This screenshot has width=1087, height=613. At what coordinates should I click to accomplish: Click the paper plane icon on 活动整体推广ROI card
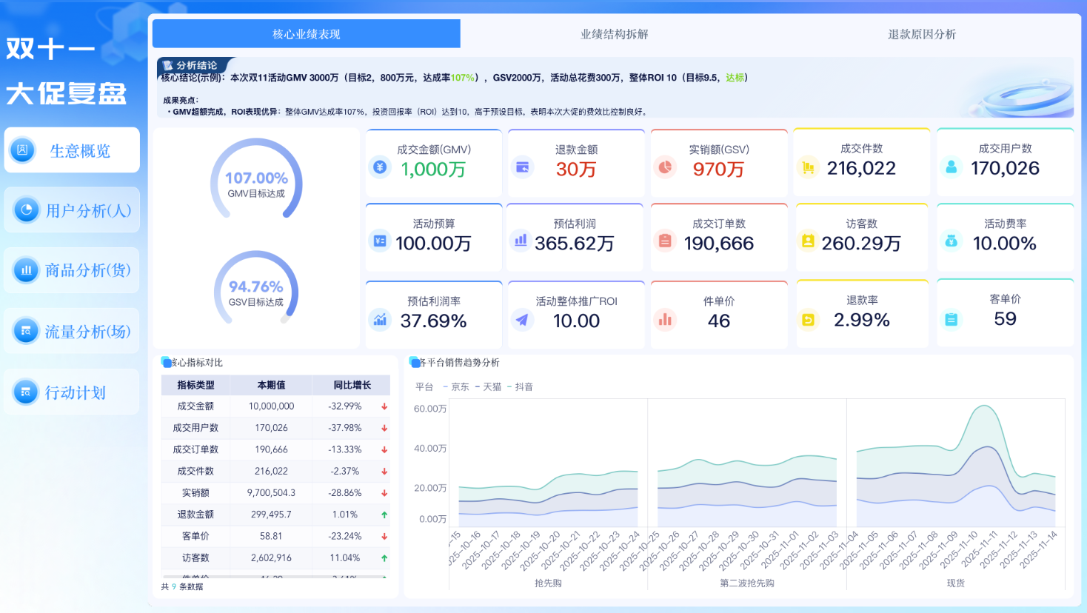pos(523,321)
